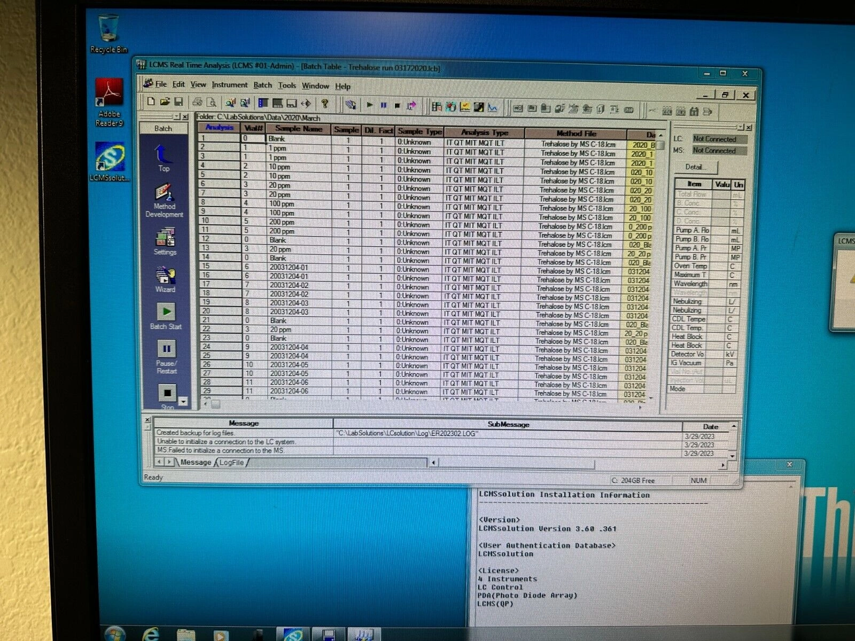Select the Sample Name cell '1 ppm' in row 2
The height and width of the screenshot is (641, 855).
[298, 148]
